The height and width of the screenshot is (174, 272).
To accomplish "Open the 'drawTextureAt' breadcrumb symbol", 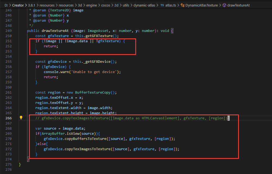I will click(x=239, y=5).
